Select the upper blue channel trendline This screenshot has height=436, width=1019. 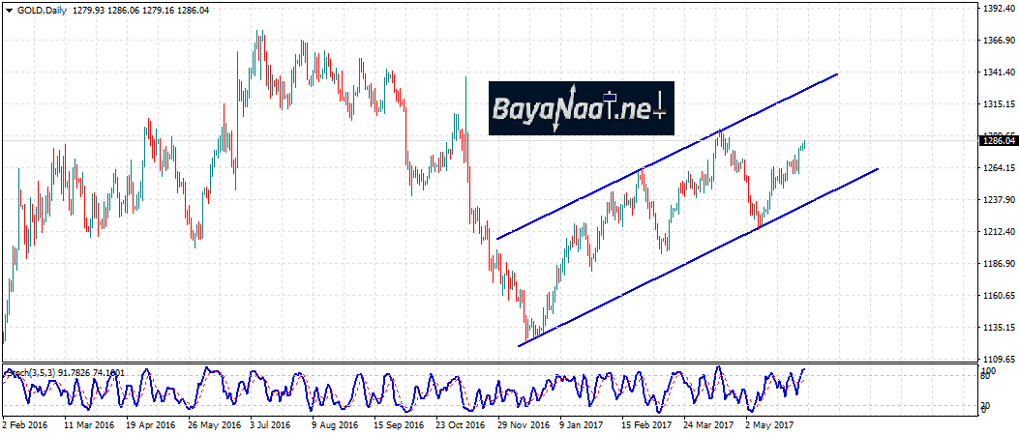[x=668, y=155]
